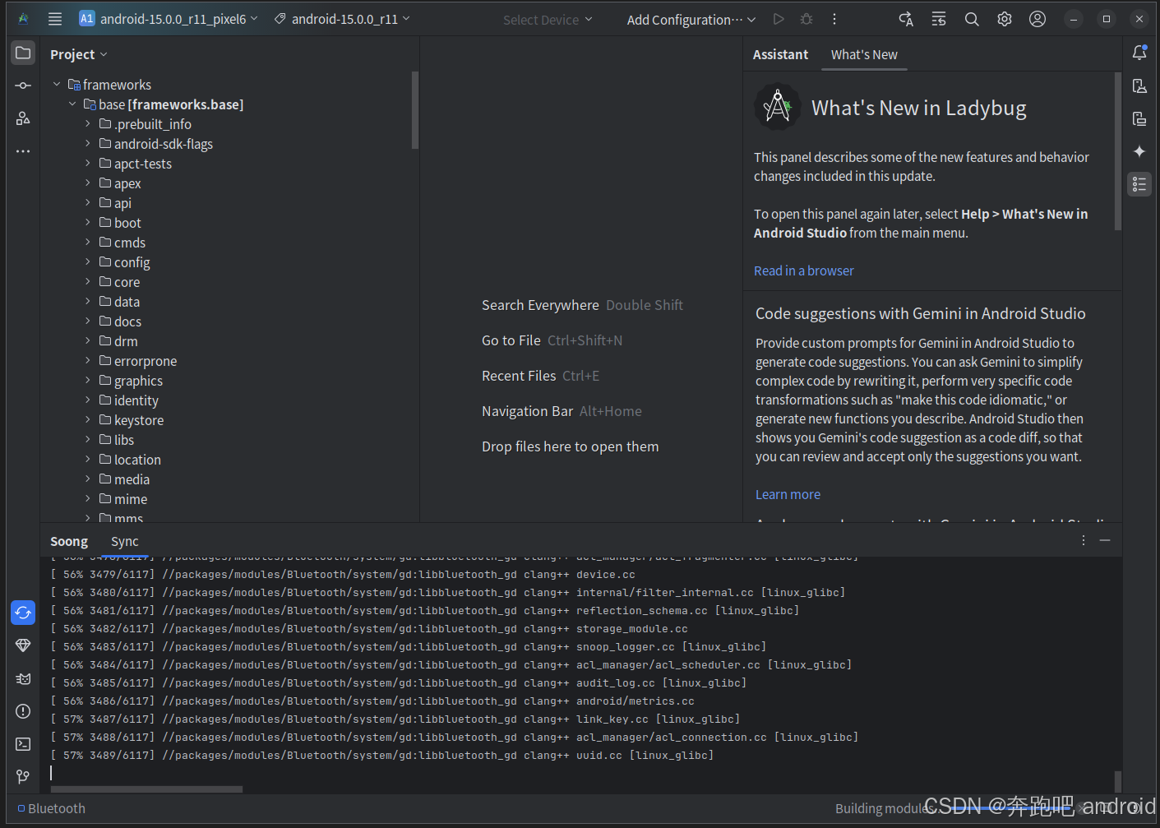Expand the core folder
The height and width of the screenshot is (828, 1160).
(x=88, y=281)
